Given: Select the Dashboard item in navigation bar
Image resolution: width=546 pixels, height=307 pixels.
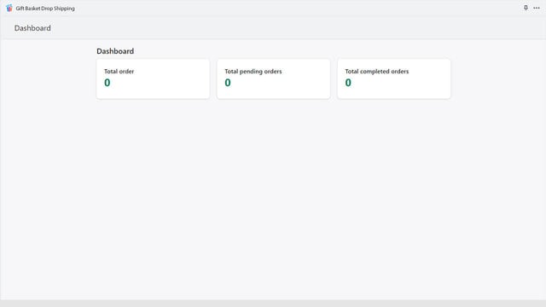Looking at the screenshot, I should [x=32, y=28].
